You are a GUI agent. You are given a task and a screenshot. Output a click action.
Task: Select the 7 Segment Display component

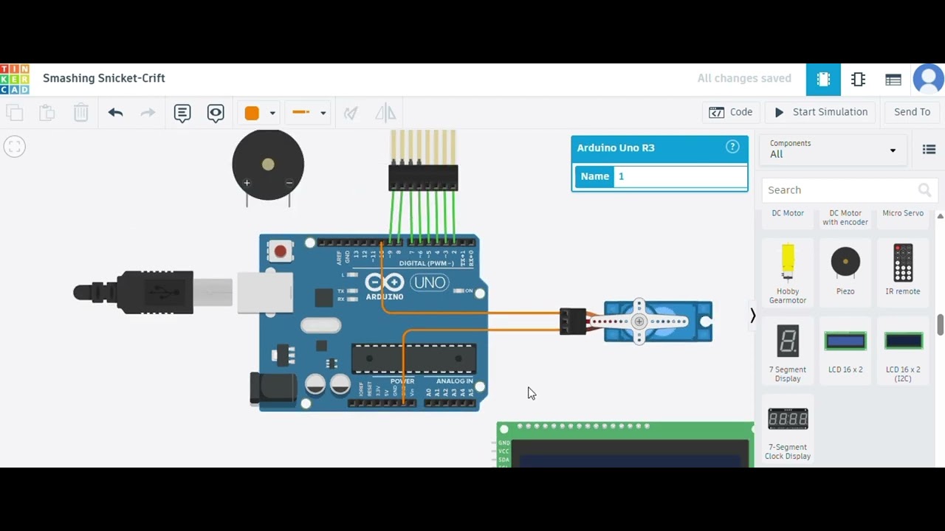point(788,351)
